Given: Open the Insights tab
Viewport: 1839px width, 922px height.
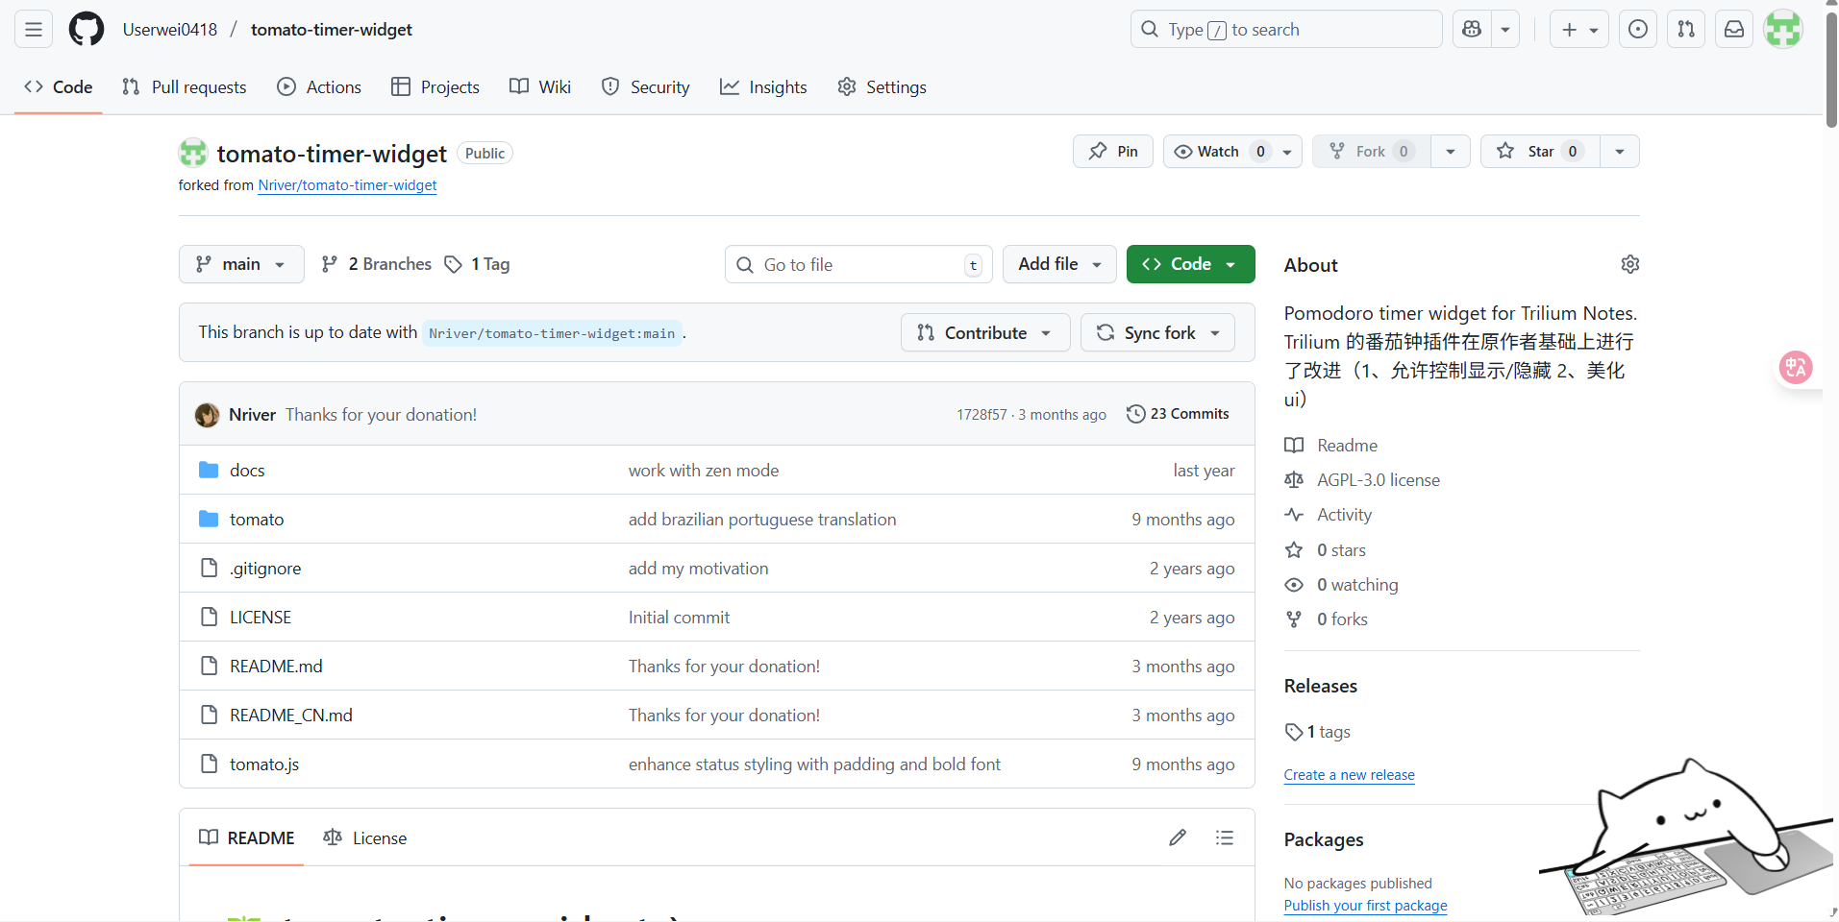Looking at the screenshot, I should point(763,87).
